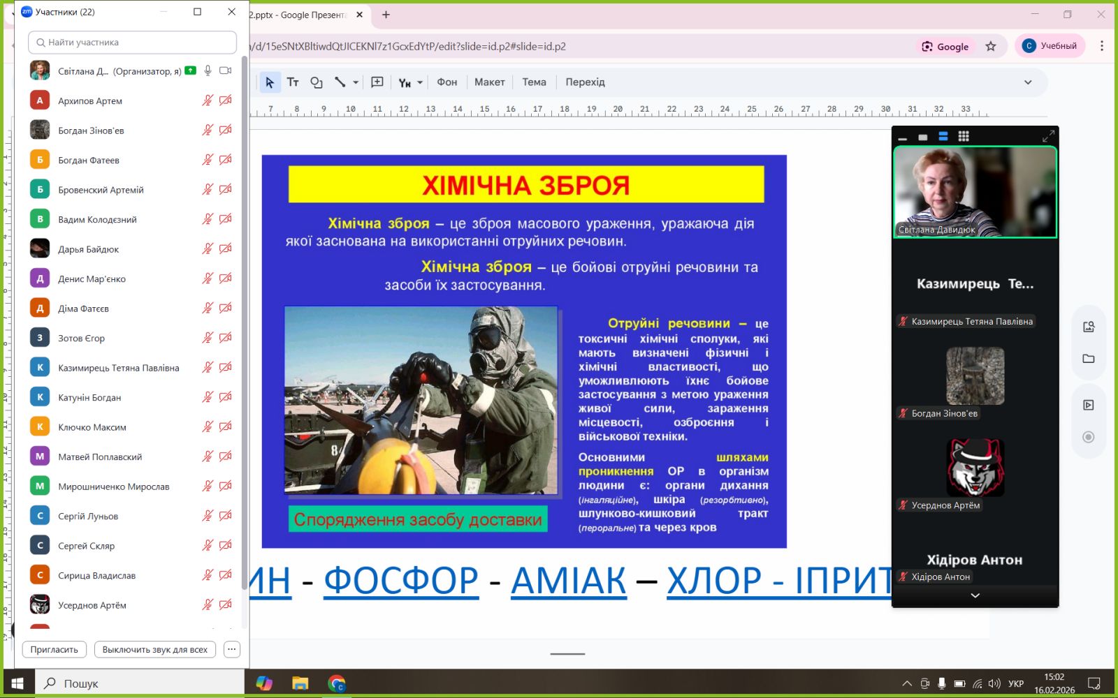Select the line drawing tool
The width and height of the screenshot is (1118, 698).
pyautogui.click(x=340, y=82)
